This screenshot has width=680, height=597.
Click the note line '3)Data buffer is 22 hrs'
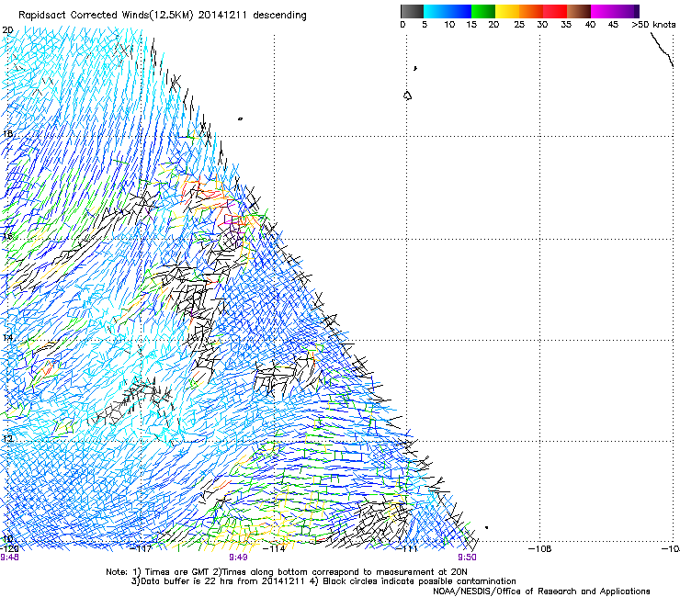323,581
